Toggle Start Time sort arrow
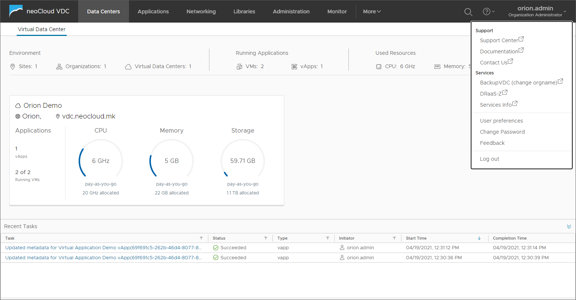576x300 pixels. tap(479, 238)
